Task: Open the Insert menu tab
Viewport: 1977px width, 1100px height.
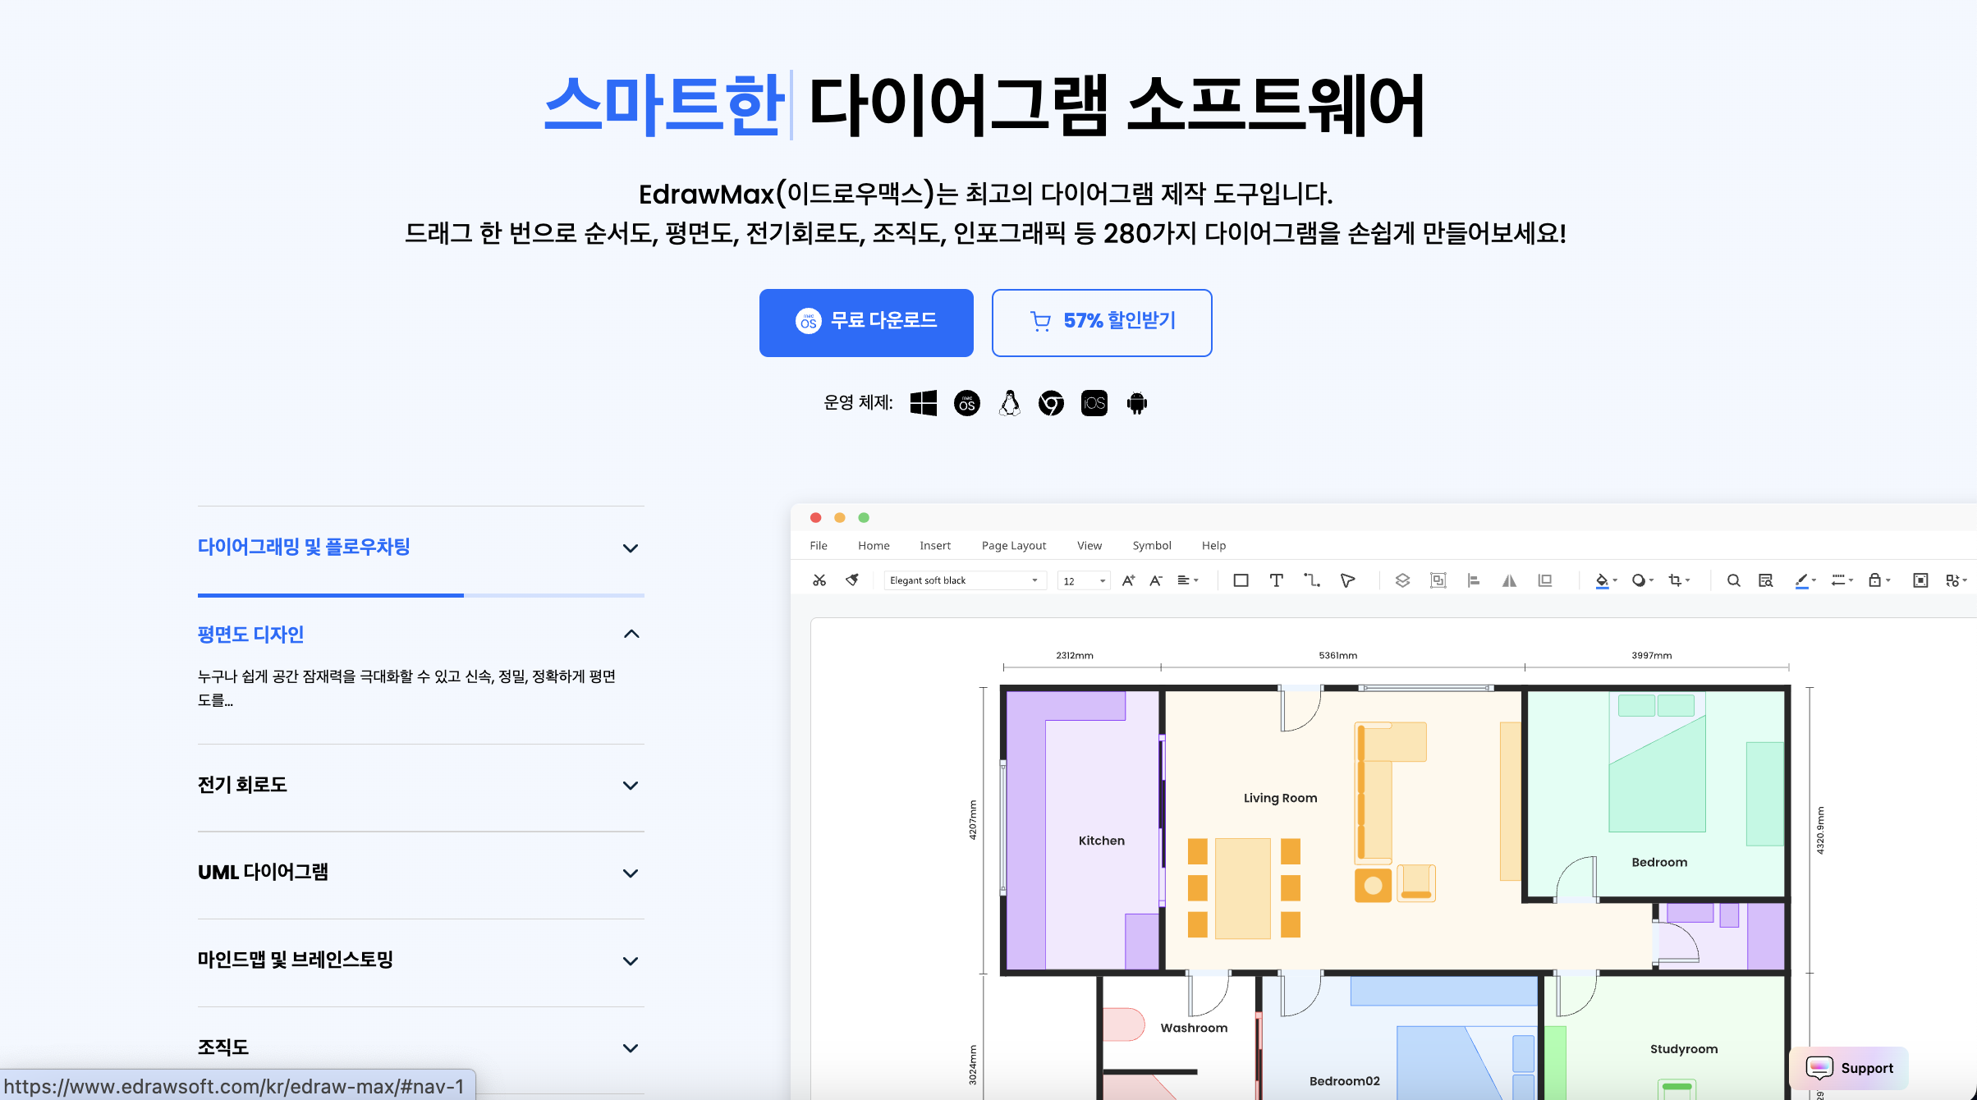Action: click(934, 545)
